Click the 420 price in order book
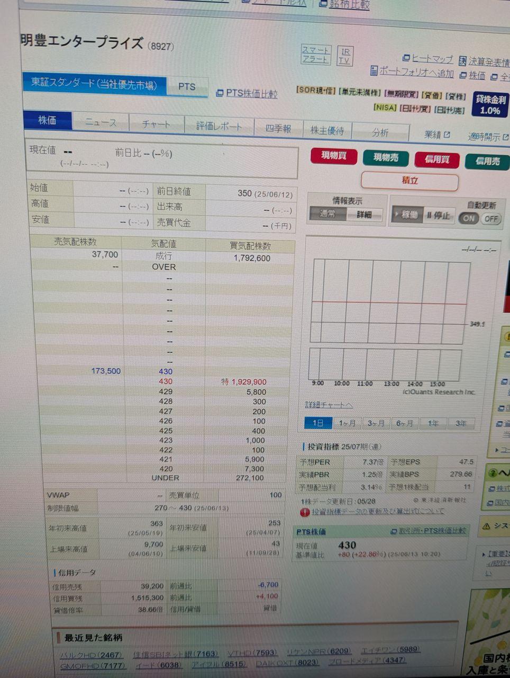 pos(166,468)
